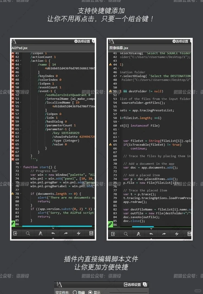Collapse code fold at line 54 in Ai2Psd.jsx
203x294 pixels.
pos(21,103)
